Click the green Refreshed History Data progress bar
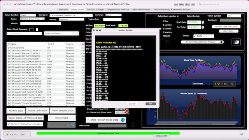This screenshot has width=249, height=140. (x=108, y=133)
